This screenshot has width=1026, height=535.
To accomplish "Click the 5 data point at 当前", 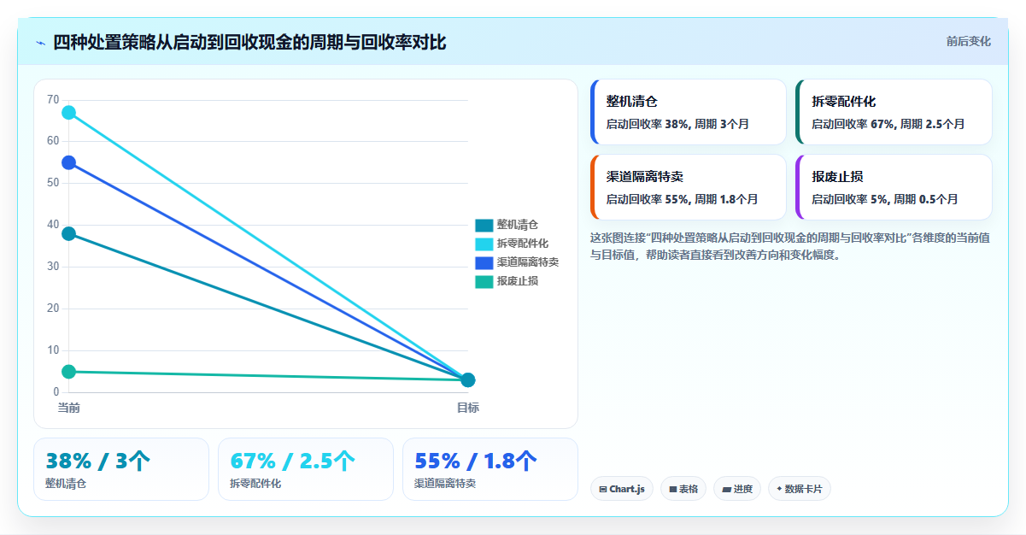I will (68, 372).
